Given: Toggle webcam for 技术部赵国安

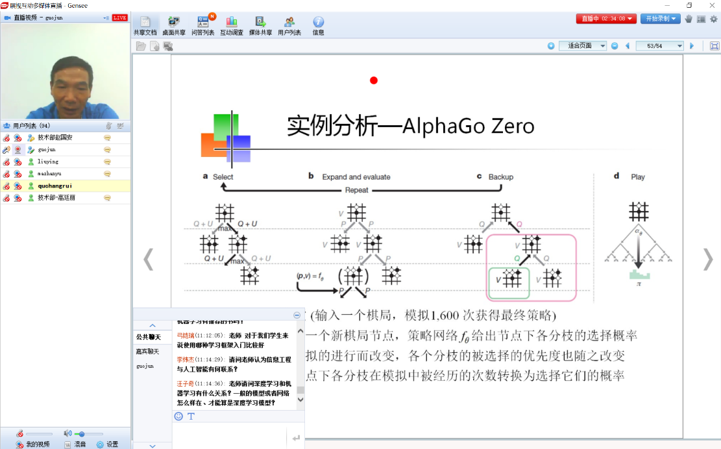Looking at the screenshot, I should tap(18, 138).
